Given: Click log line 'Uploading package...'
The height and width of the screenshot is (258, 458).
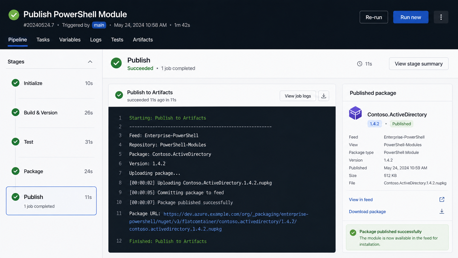Looking at the screenshot, I should pyautogui.click(x=155, y=173).
